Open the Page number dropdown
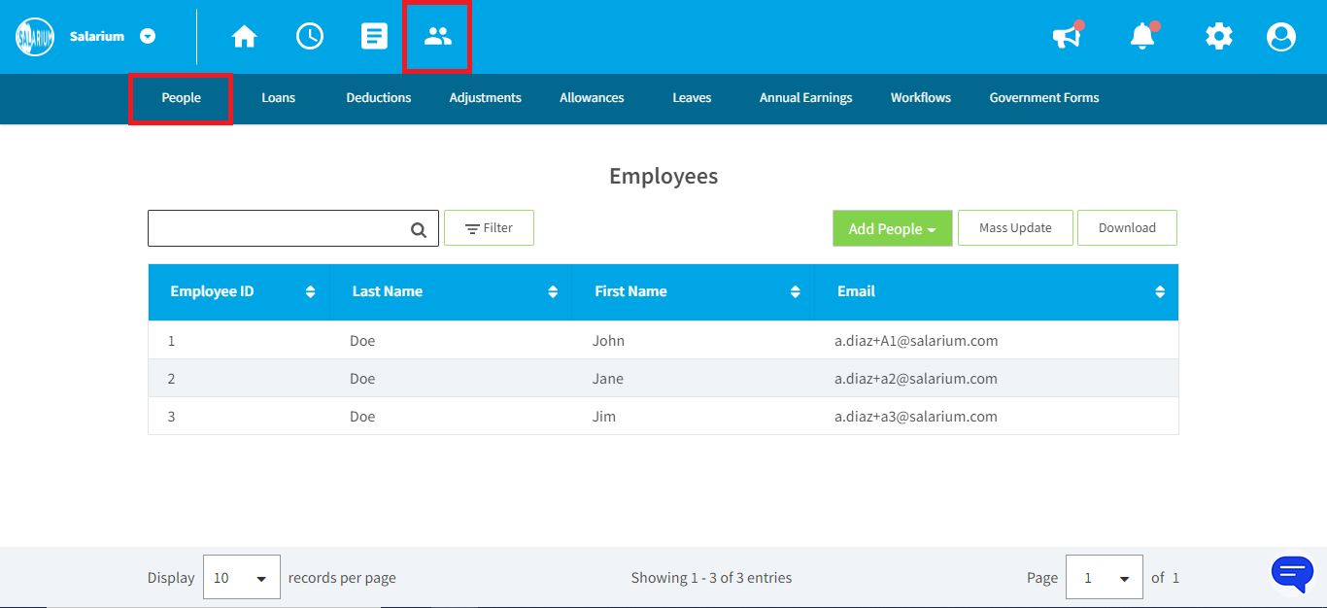1327x608 pixels. (x=1105, y=577)
